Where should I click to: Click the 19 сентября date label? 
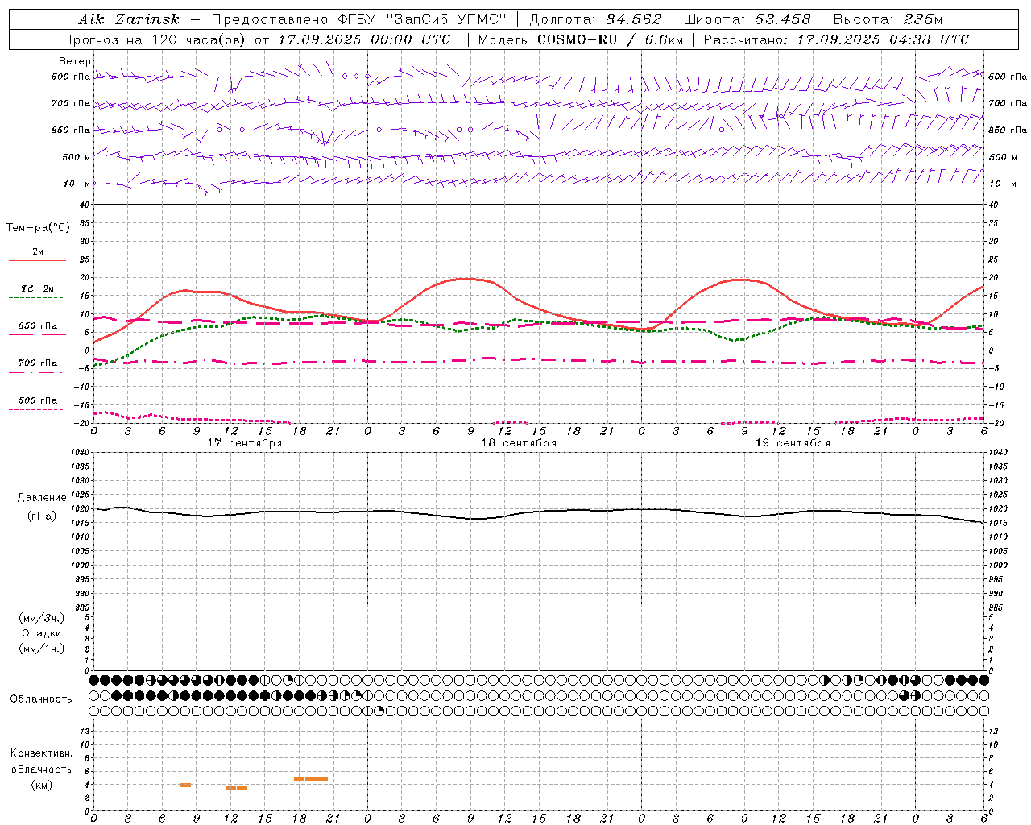point(793,443)
